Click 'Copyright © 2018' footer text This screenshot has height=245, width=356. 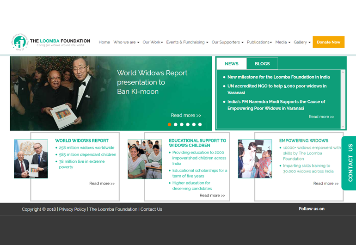point(39,209)
